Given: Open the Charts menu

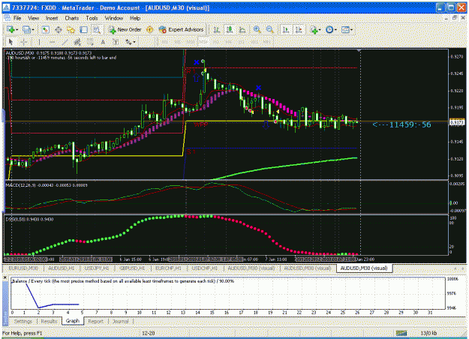Looking at the screenshot, I should coord(72,18).
